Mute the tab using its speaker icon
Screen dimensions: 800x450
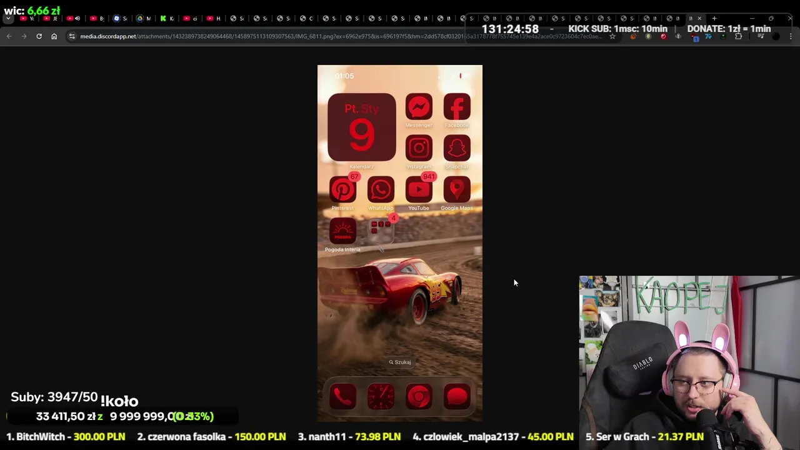click(x=77, y=19)
